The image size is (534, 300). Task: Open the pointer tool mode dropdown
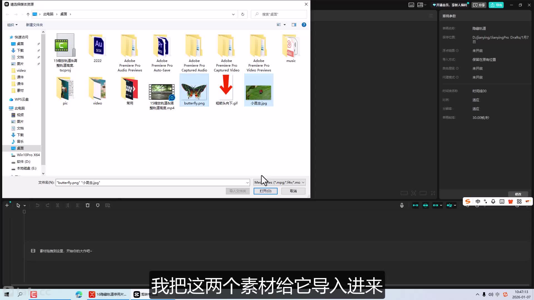[x=25, y=206]
